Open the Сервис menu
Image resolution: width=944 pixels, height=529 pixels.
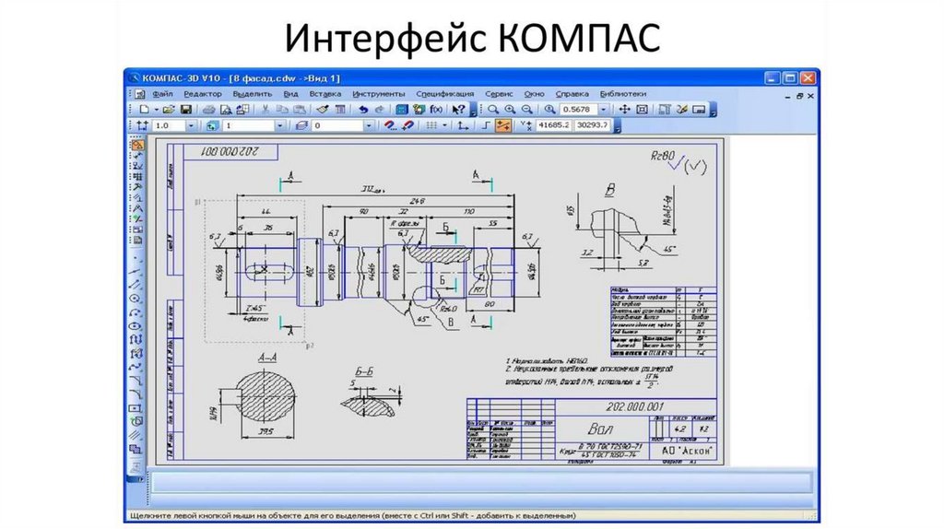coord(499,94)
